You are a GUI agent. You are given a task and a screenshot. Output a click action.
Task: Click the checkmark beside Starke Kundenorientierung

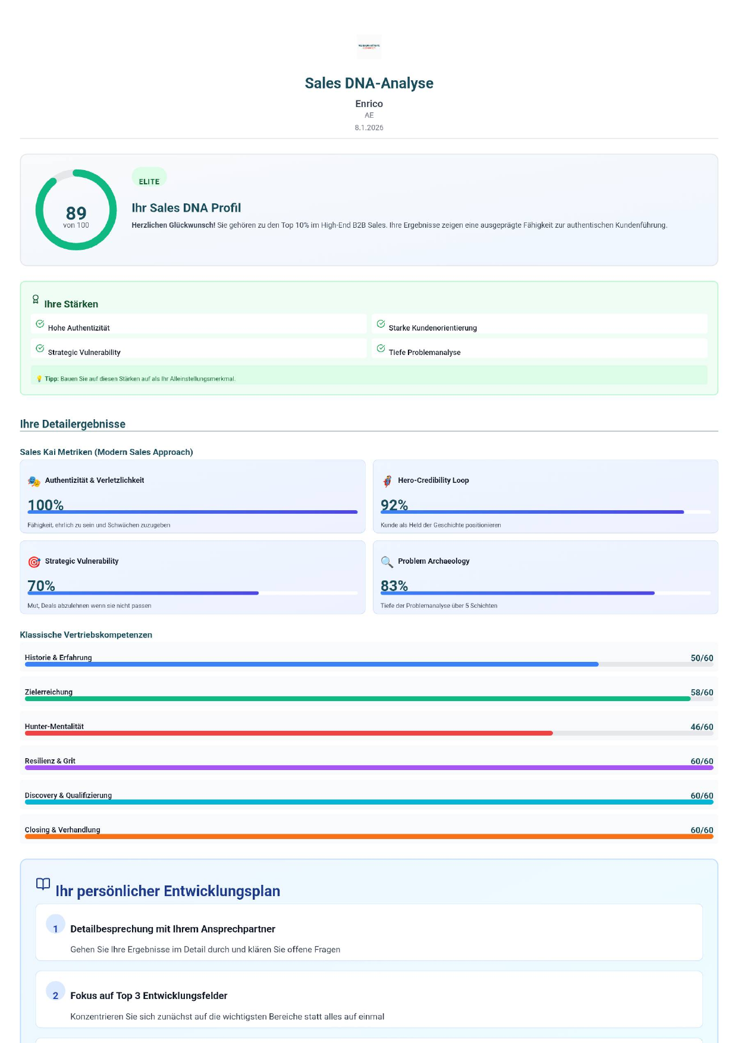pos(381,324)
